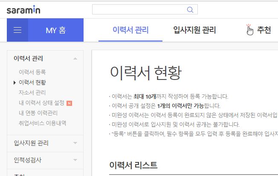Open 내 이력서 상태 설정 link
The height and width of the screenshot is (176, 278).
41,103
